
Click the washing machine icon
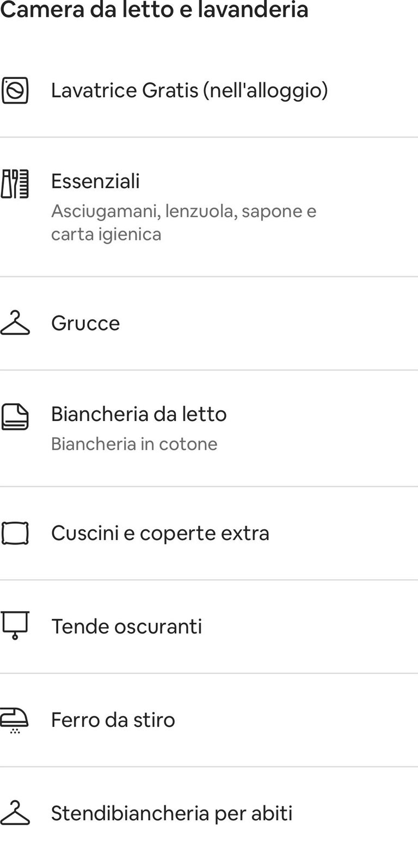[15, 90]
